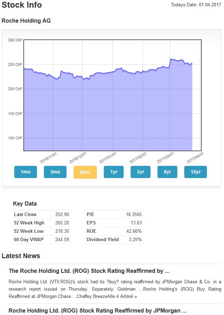The height and width of the screenshot is (315, 224).
Task: Click the 60 Day VWAP value 244.59
Action: 62,239
